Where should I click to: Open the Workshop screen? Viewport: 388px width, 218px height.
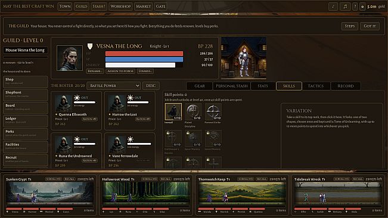pos(120,7)
